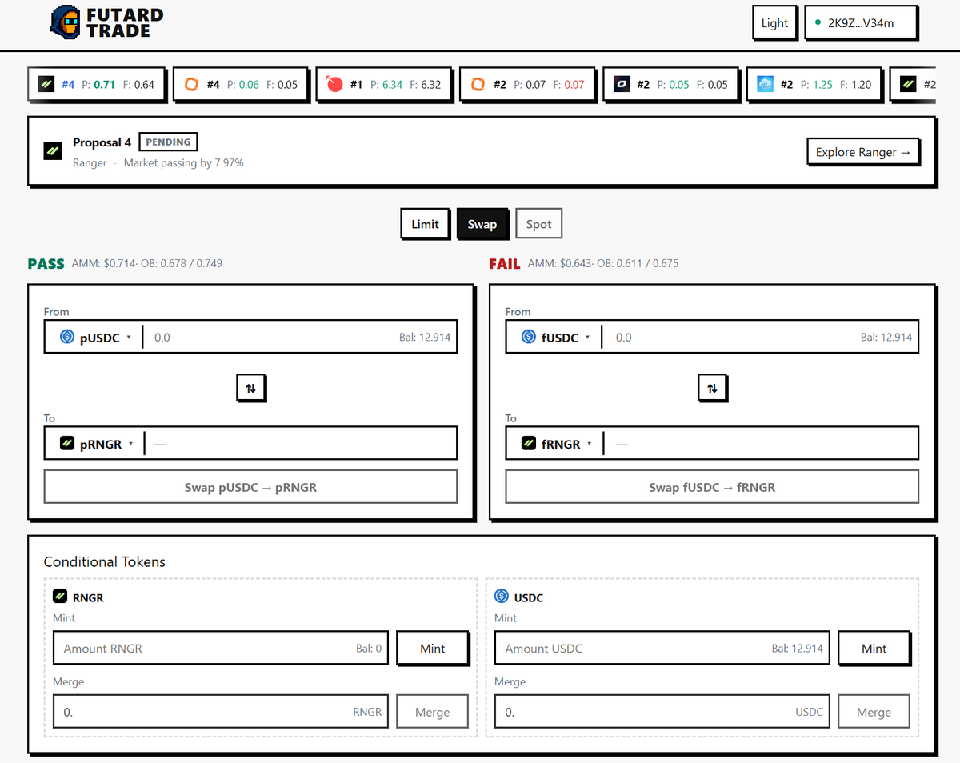Open the black square #2 proposal with P: 0.05

pyautogui.click(x=670, y=84)
